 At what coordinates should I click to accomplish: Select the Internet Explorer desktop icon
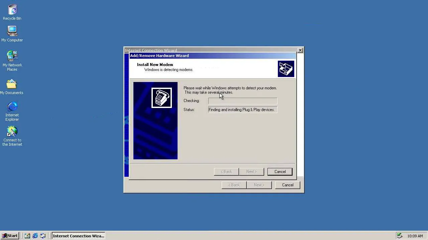click(x=12, y=112)
